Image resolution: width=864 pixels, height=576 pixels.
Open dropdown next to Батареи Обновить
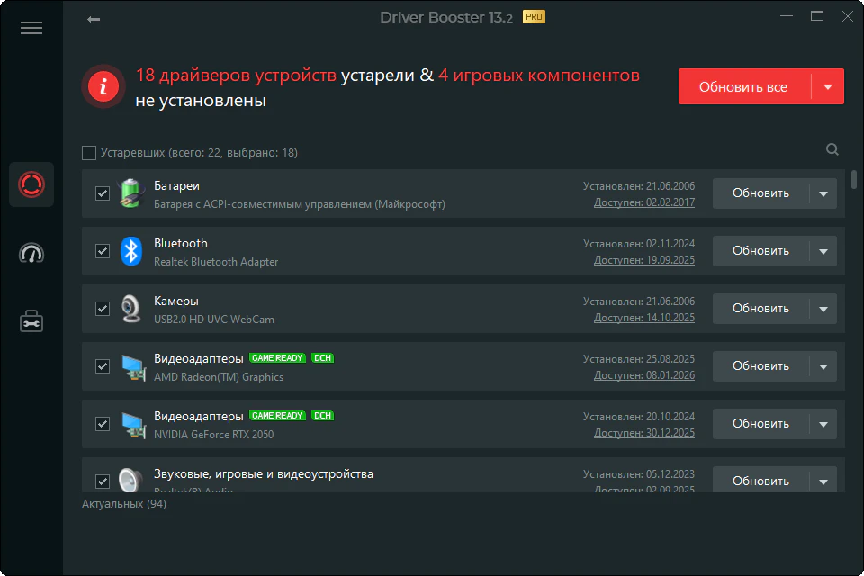(823, 193)
